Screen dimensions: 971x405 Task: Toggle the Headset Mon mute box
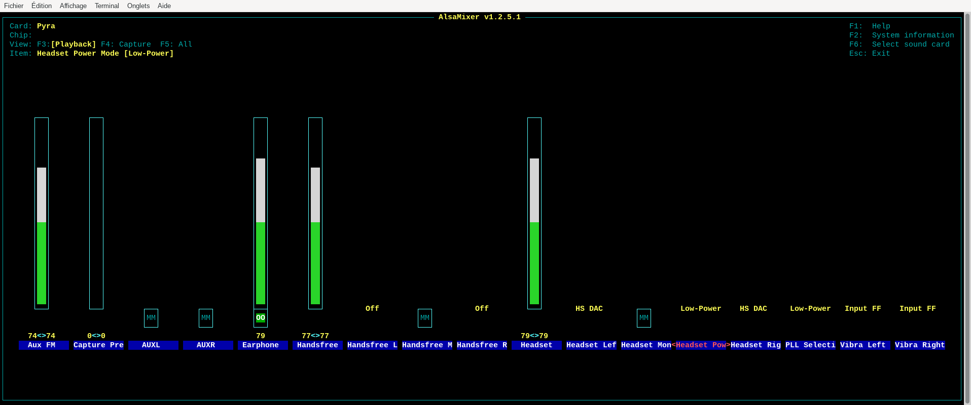click(644, 318)
